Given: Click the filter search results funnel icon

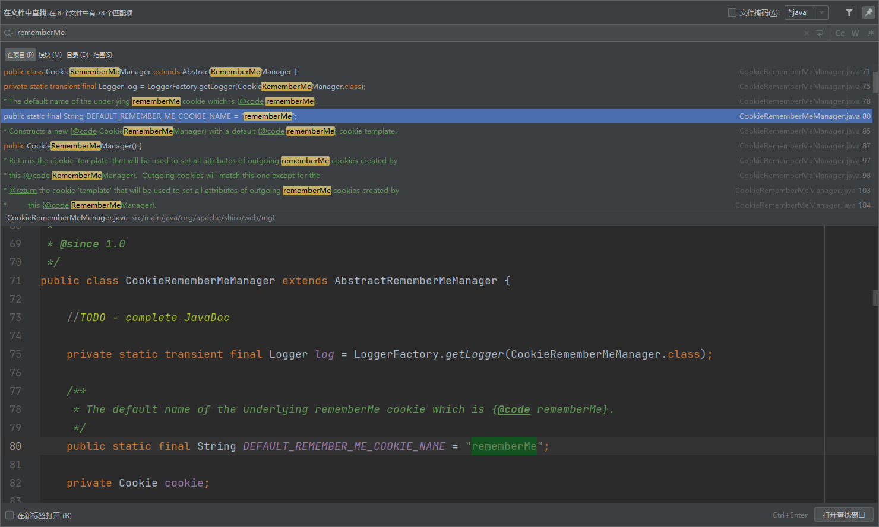Looking at the screenshot, I should tap(849, 12).
